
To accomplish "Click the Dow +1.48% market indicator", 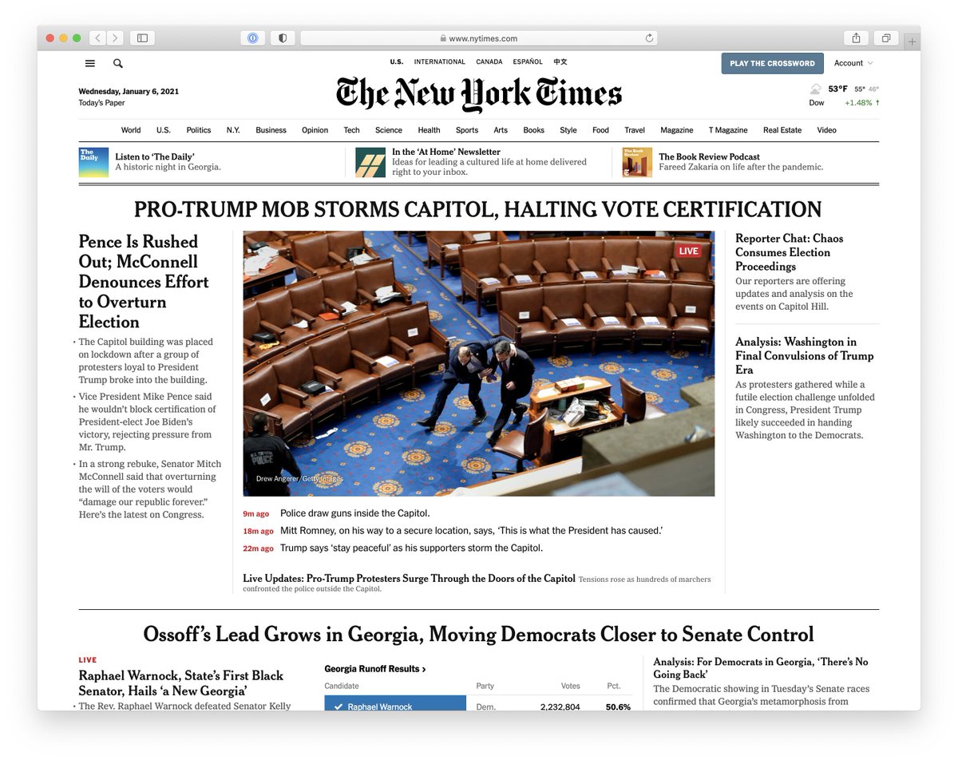I will [x=845, y=103].
